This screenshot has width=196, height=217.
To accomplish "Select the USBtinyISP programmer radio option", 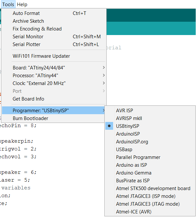I will coord(127,126).
